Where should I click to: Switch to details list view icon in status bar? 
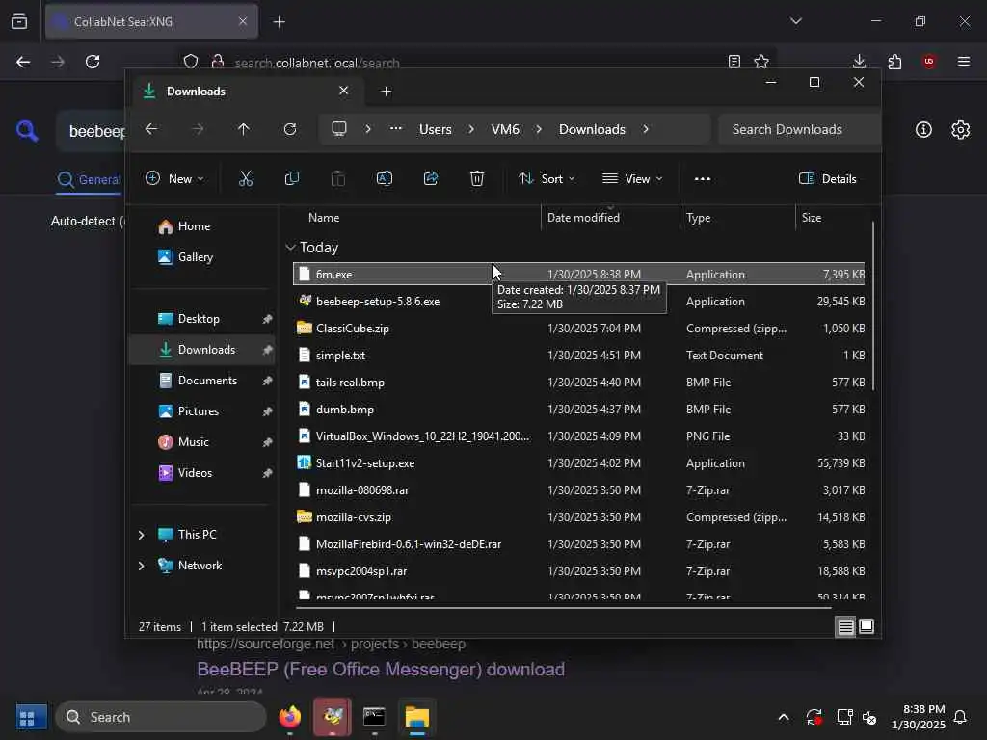coord(845,626)
